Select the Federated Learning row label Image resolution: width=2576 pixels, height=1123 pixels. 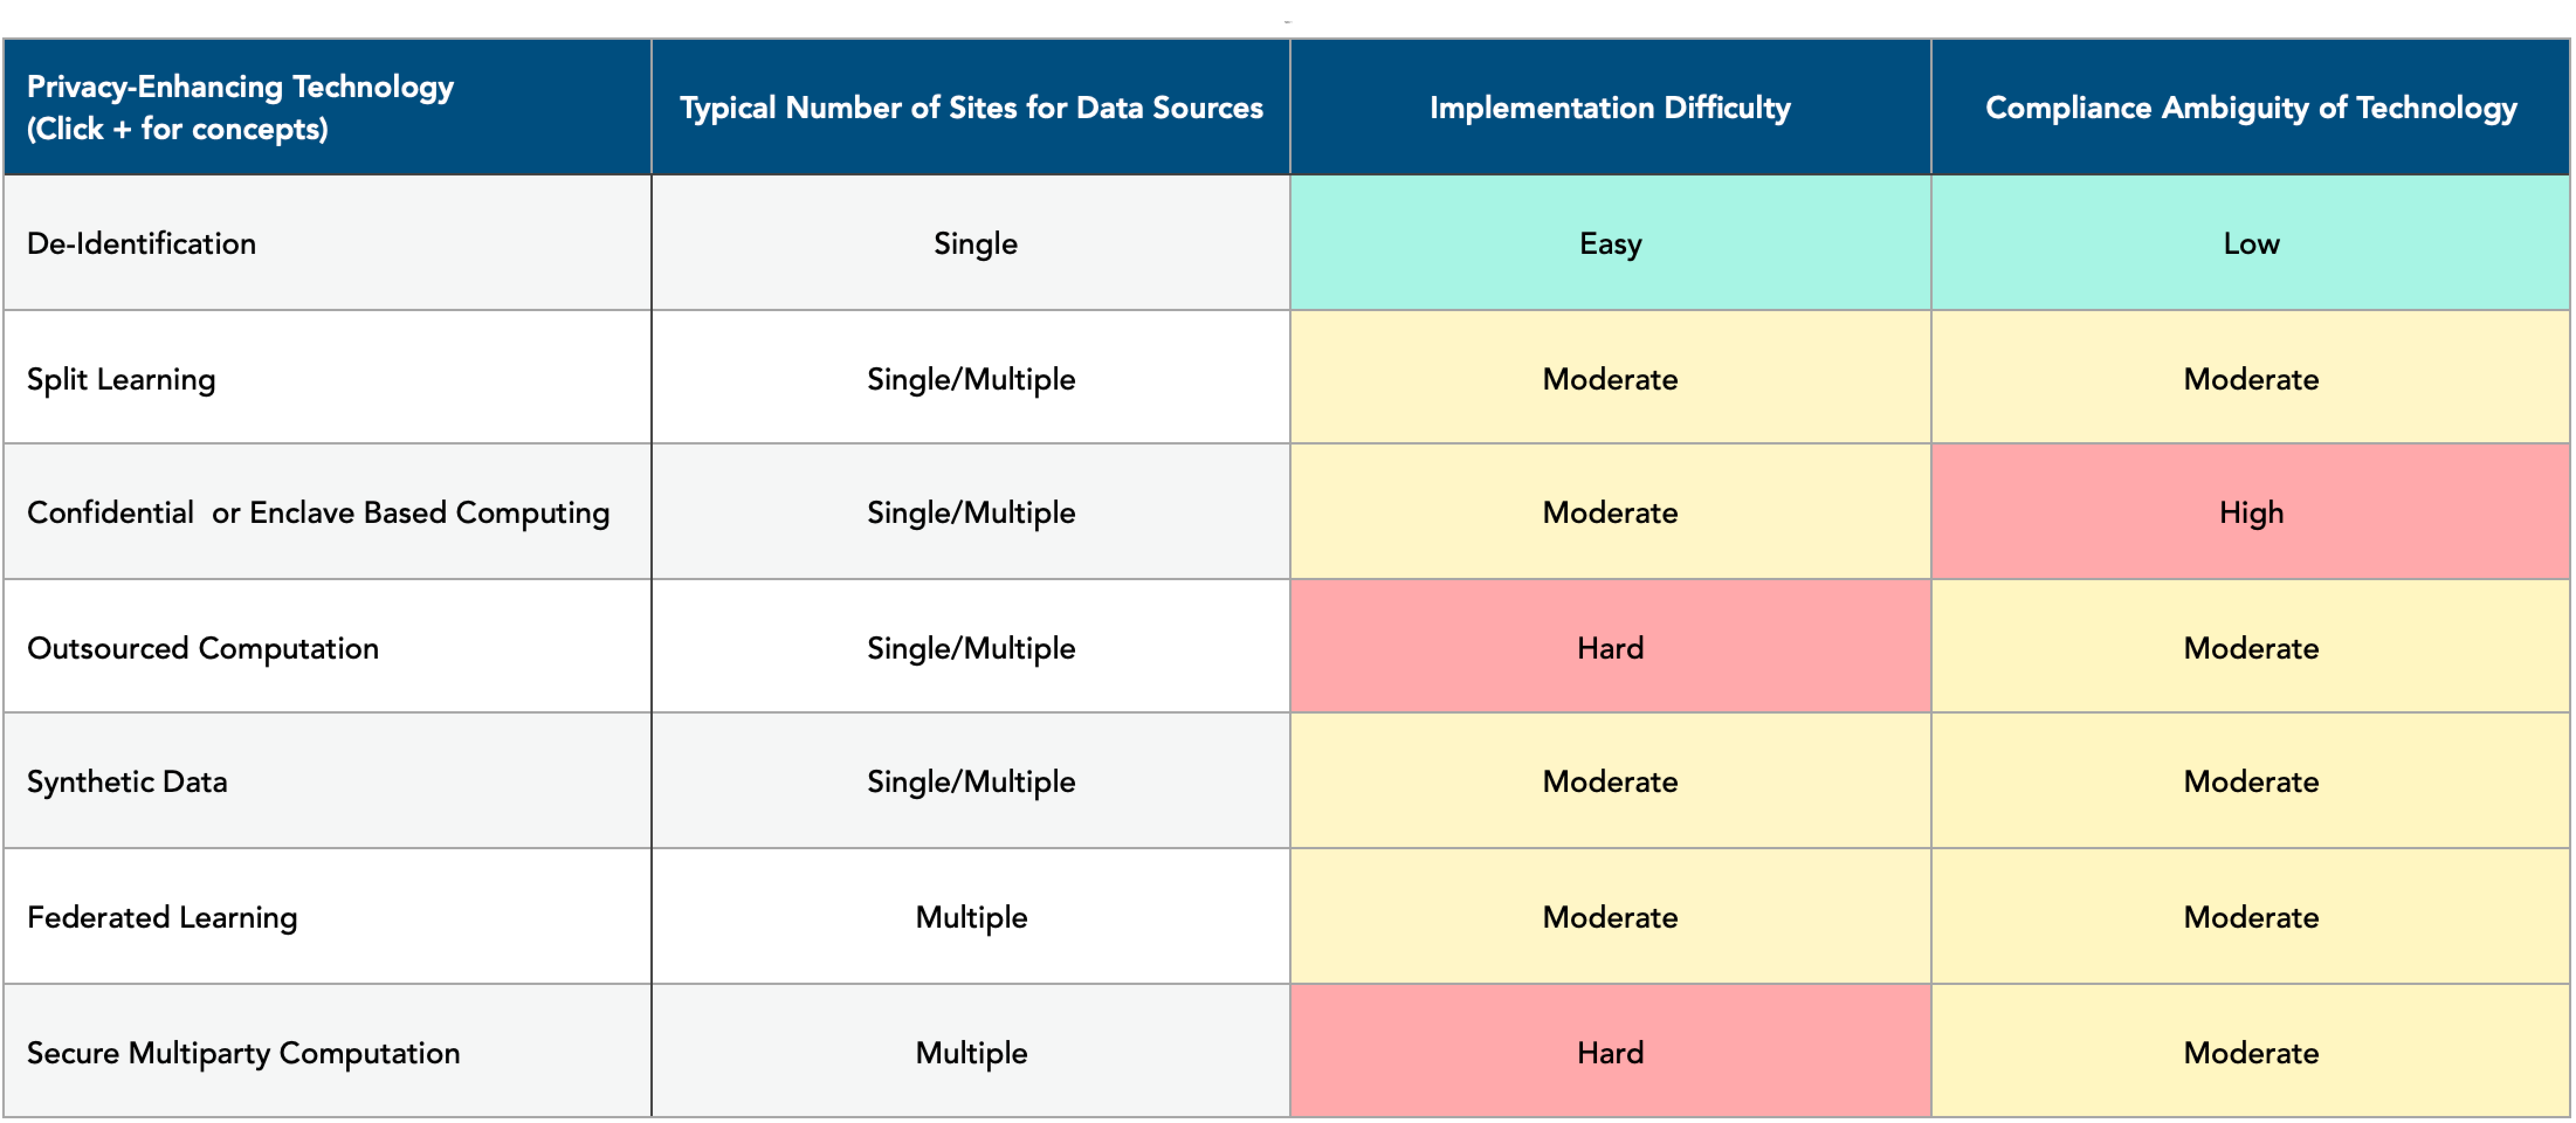click(x=162, y=917)
